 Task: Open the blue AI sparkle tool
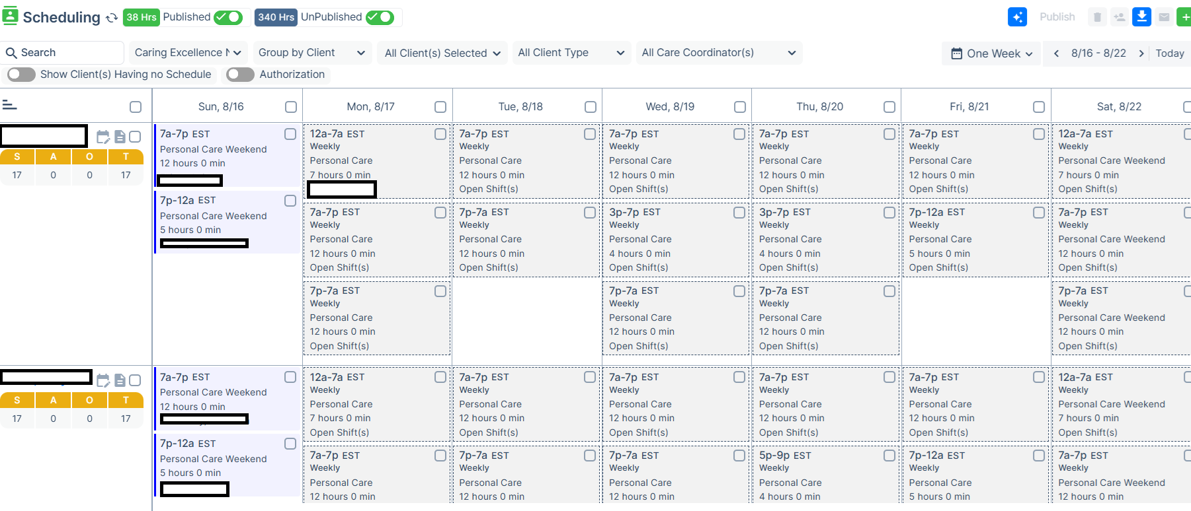pyautogui.click(x=1017, y=17)
